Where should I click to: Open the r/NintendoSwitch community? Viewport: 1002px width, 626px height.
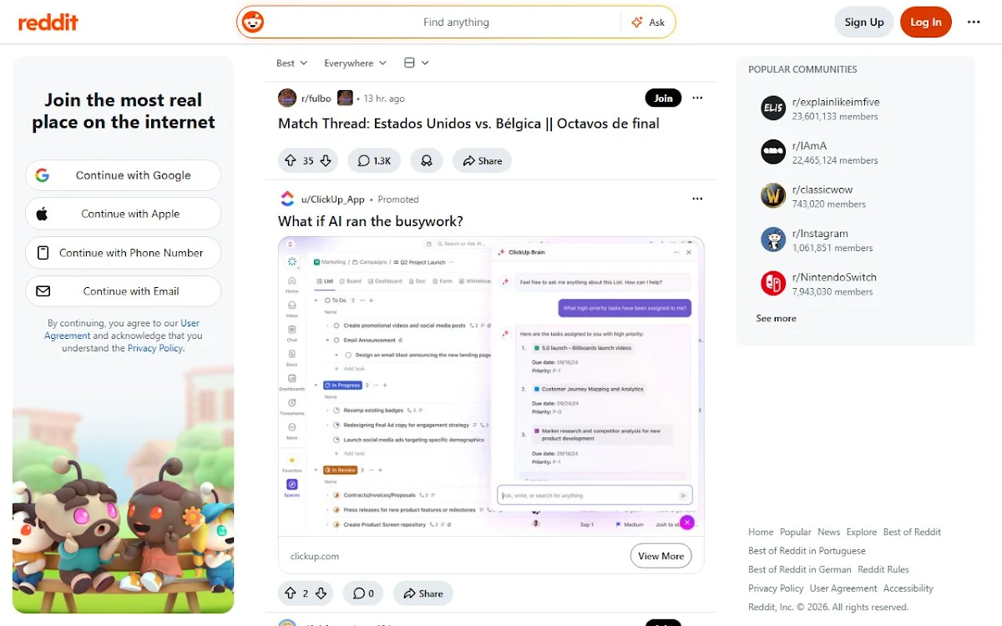[834, 277]
